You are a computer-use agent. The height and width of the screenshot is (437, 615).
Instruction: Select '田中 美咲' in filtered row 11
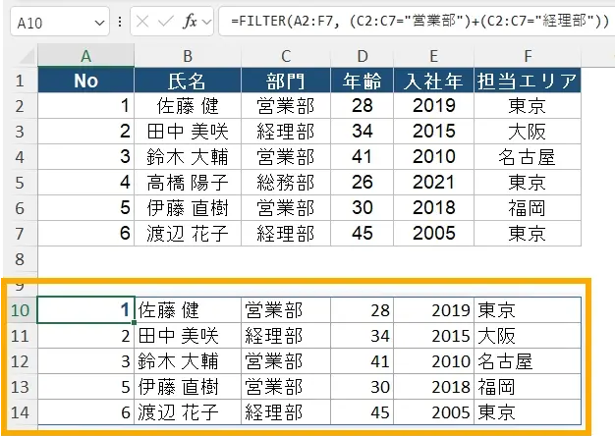(188, 336)
